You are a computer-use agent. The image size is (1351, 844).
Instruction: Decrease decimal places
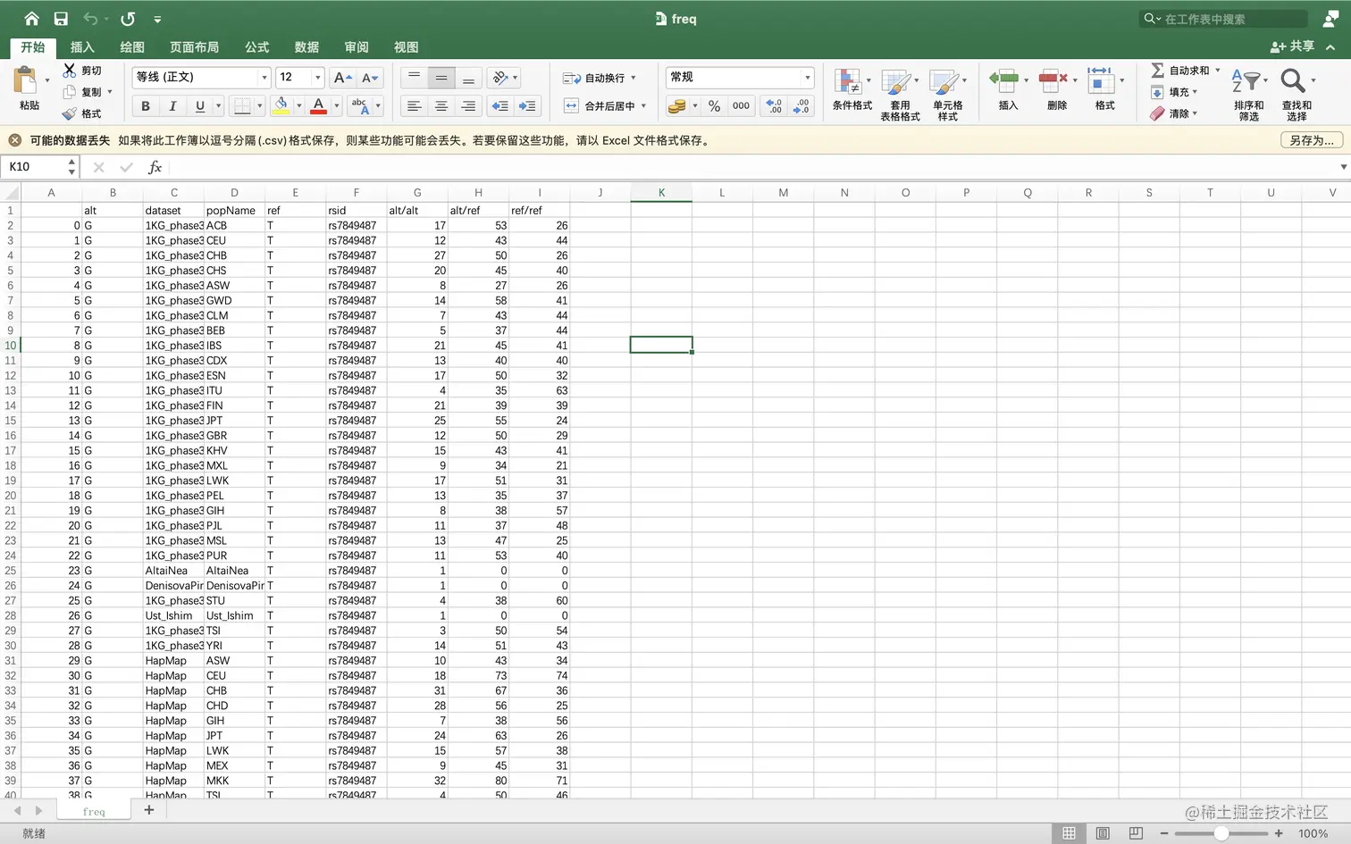tap(801, 106)
